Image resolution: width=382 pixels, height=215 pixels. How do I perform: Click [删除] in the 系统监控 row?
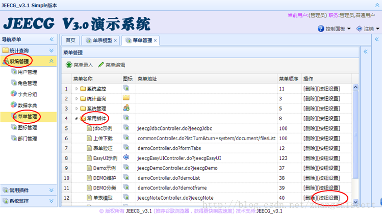(310, 89)
